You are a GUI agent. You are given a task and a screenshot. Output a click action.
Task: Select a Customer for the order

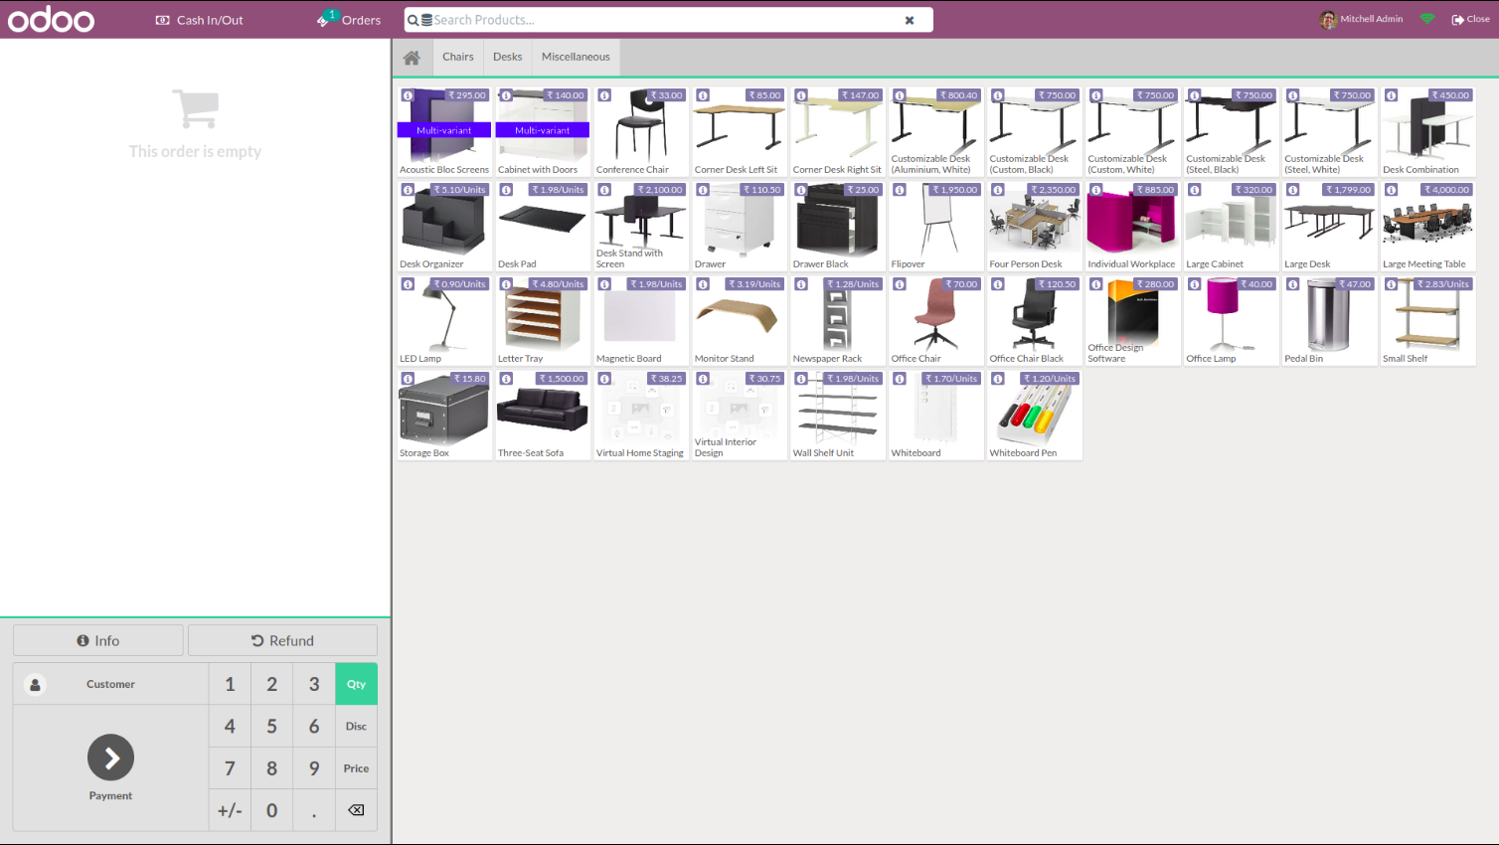[x=110, y=684]
